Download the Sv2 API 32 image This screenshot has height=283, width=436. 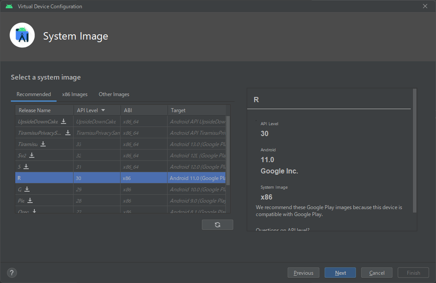[32, 155]
